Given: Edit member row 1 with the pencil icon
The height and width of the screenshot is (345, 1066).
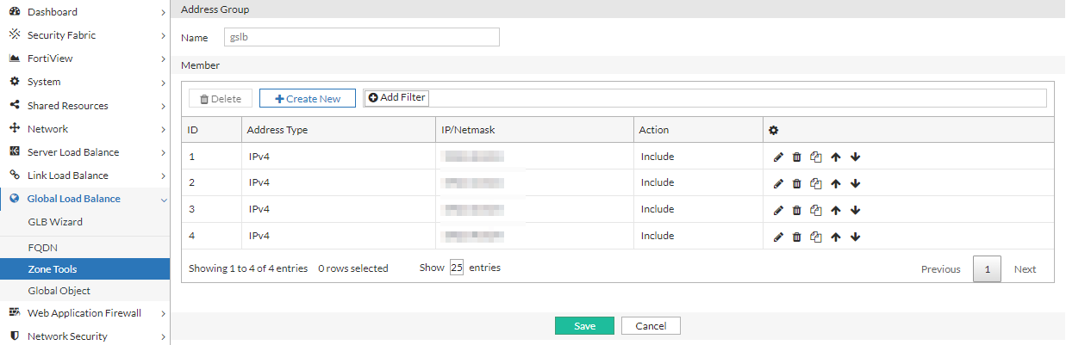Looking at the screenshot, I should click(x=778, y=157).
